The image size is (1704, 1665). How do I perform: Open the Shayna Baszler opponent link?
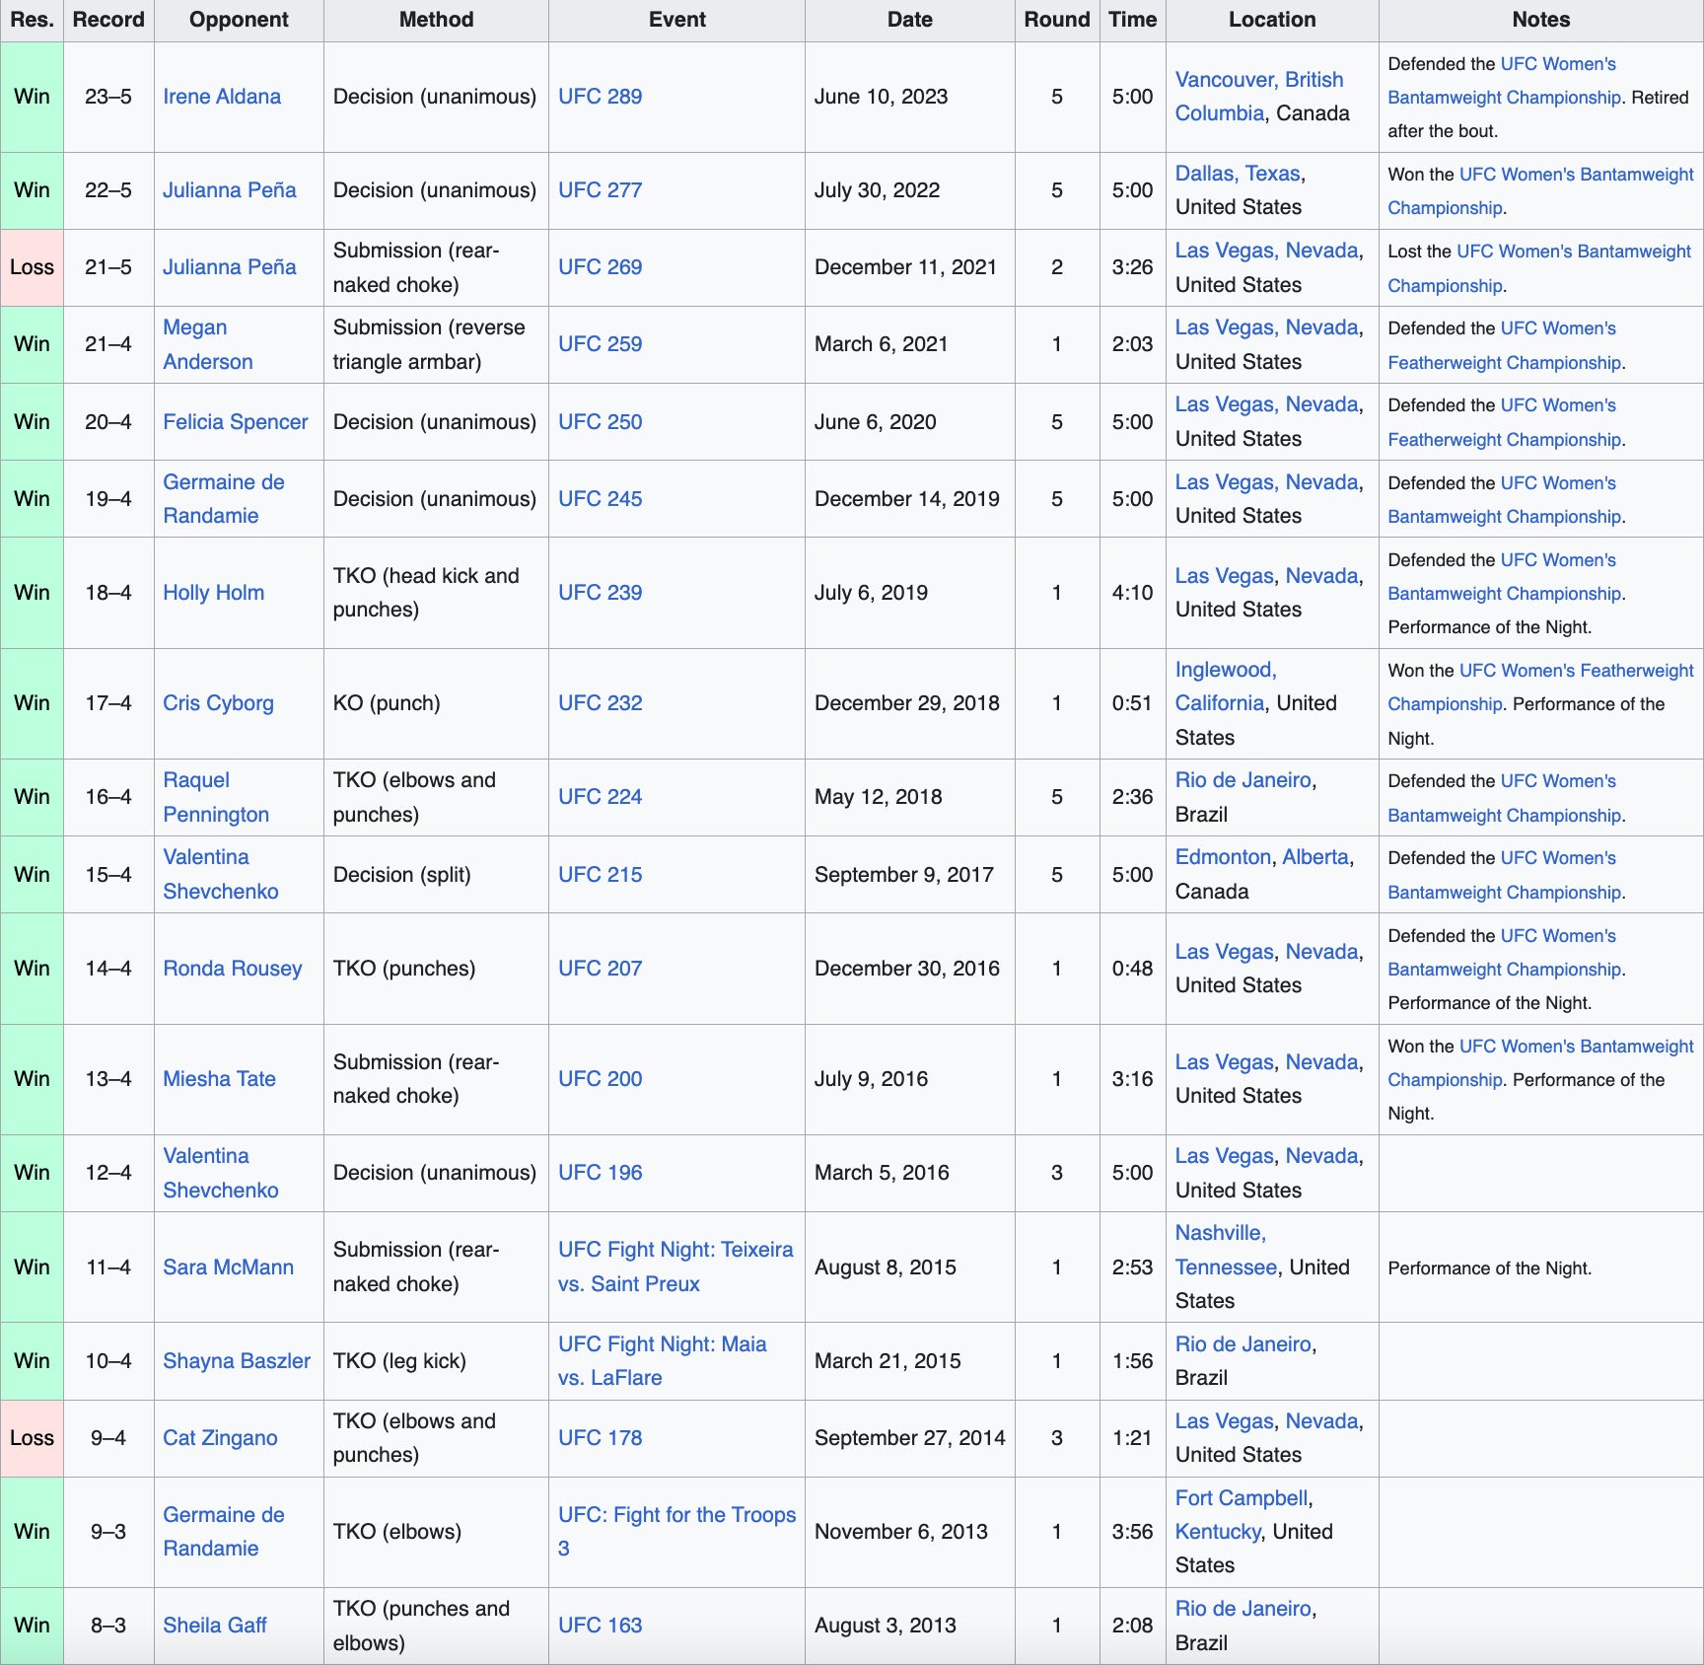point(236,1361)
